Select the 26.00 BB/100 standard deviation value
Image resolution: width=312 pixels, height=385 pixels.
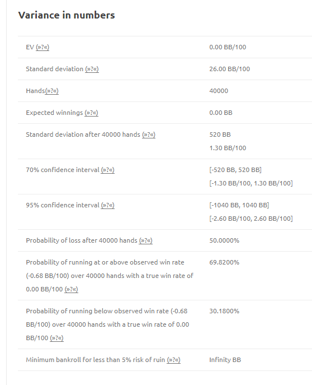click(229, 69)
